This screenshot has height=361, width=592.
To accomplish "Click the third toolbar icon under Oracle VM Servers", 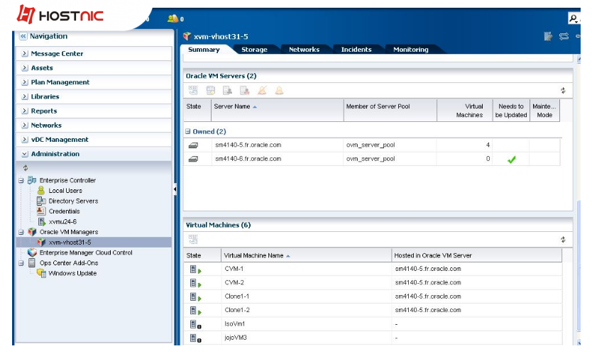I will tap(228, 91).
